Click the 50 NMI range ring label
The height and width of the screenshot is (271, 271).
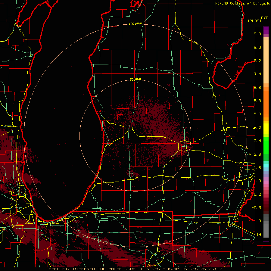[135, 79]
